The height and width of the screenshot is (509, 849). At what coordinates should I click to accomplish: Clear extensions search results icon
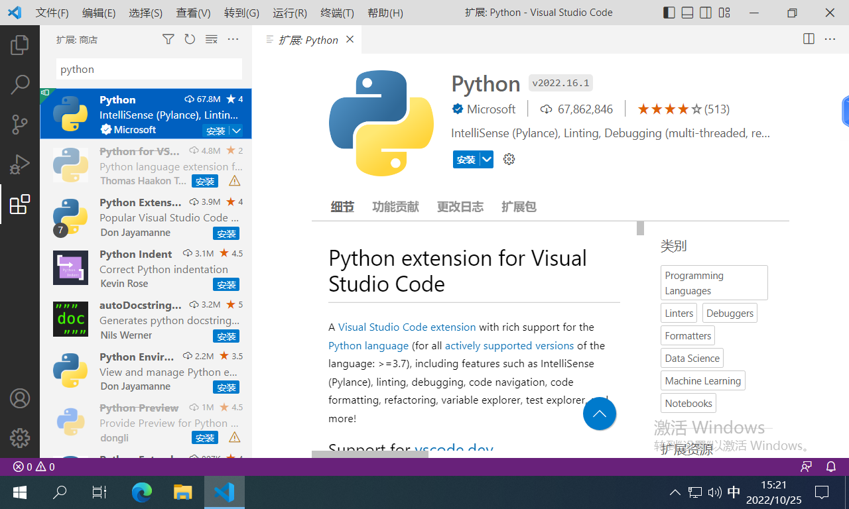coord(212,40)
